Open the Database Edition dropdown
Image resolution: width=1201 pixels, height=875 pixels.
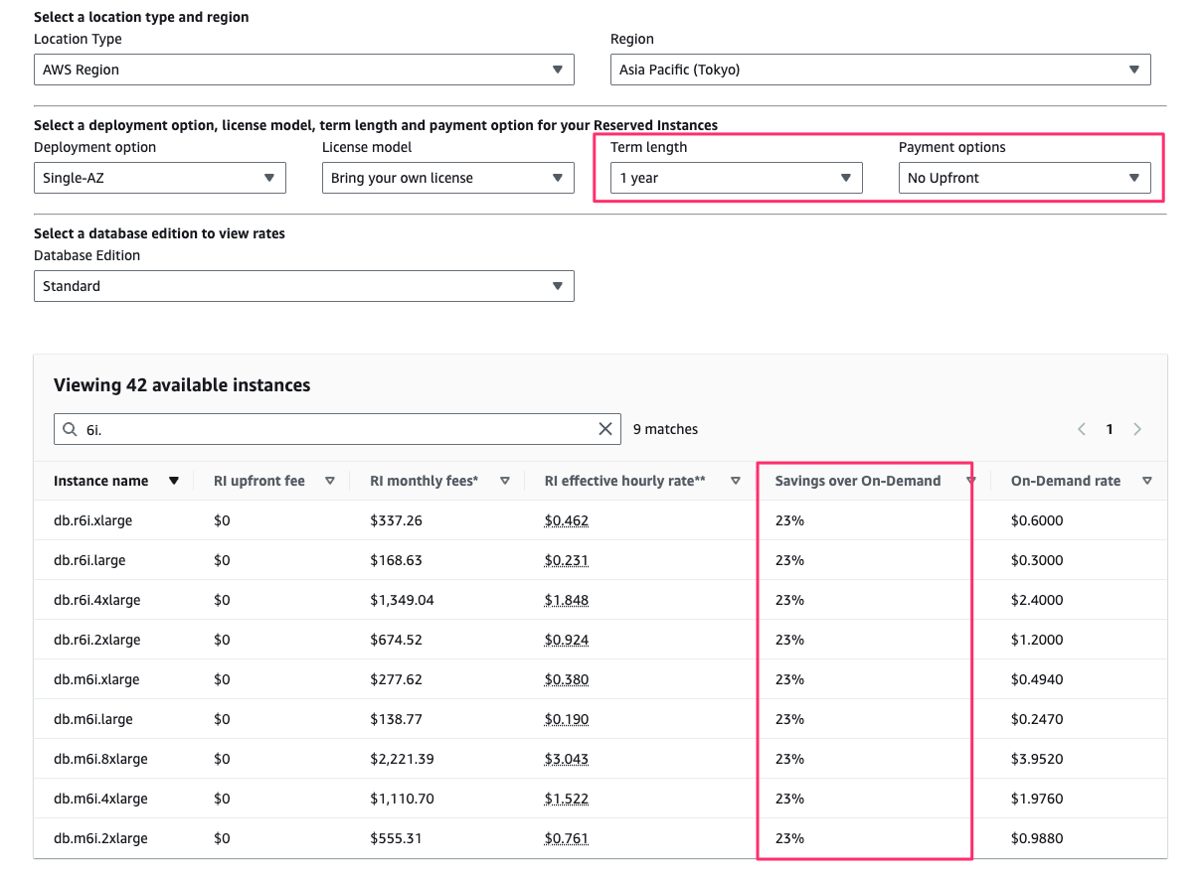(x=304, y=286)
